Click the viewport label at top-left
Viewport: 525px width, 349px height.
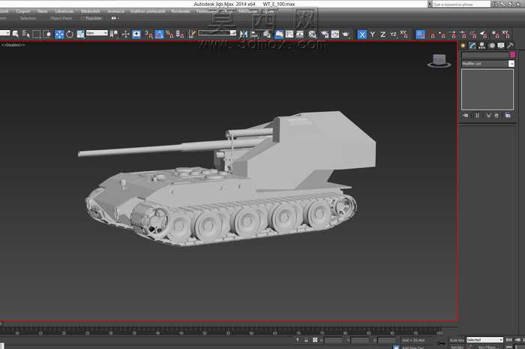click(13, 44)
